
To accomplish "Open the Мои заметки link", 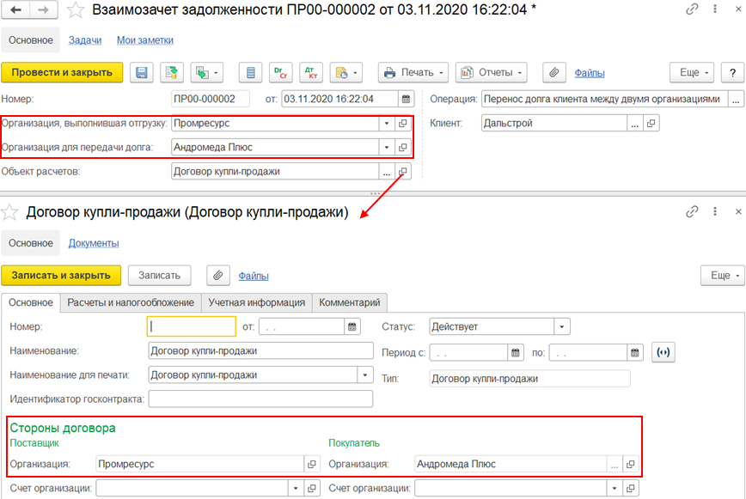I will [145, 40].
